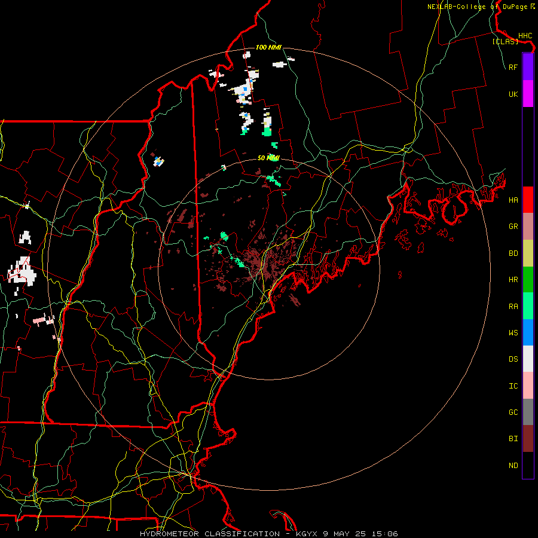Click the RA bright green legend swatch
This screenshot has height=538, width=538.
tap(528, 306)
